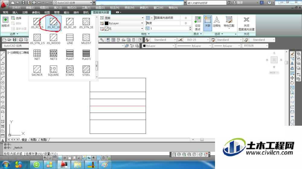
Task: Toggle Lineweight display in status bar
Action: [x=94, y=158]
